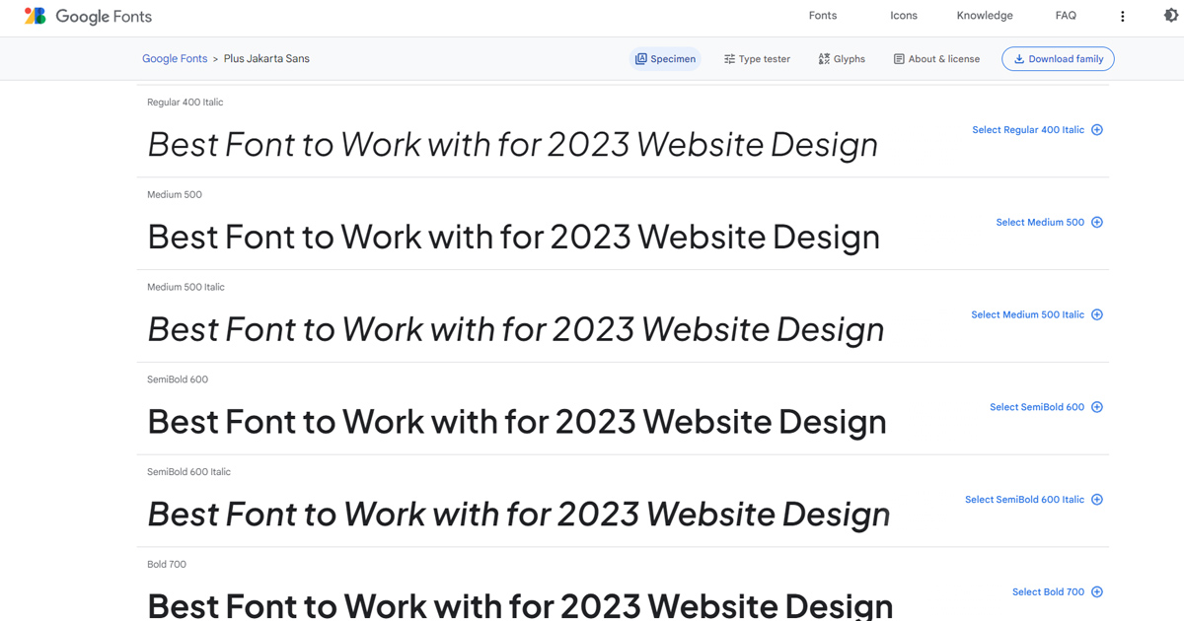Toggle the dark/light theme icon
Screen dimensions: 1184x621
1170,16
